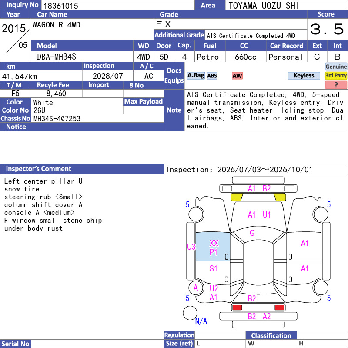Viewport: 348px width, 348px height.
Task: Click the Classification header
Action: [x=271, y=335]
